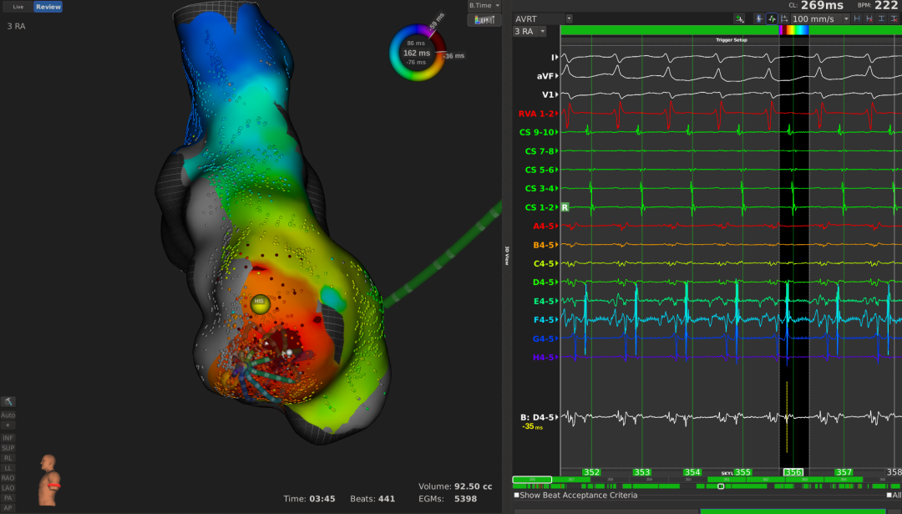This screenshot has width=902, height=514.
Task: Open the AVRT map dropdown
Action: pyautogui.click(x=544, y=18)
